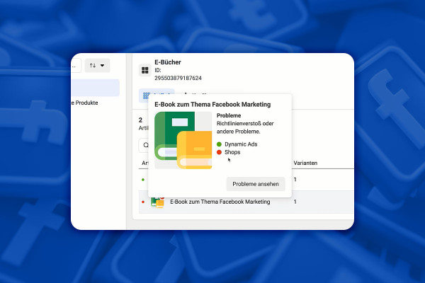Click the E-Bücher catalog grid icon
This screenshot has height=283, width=425.
tap(145, 71)
